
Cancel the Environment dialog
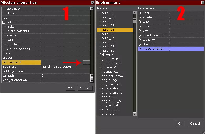tap(195, 124)
